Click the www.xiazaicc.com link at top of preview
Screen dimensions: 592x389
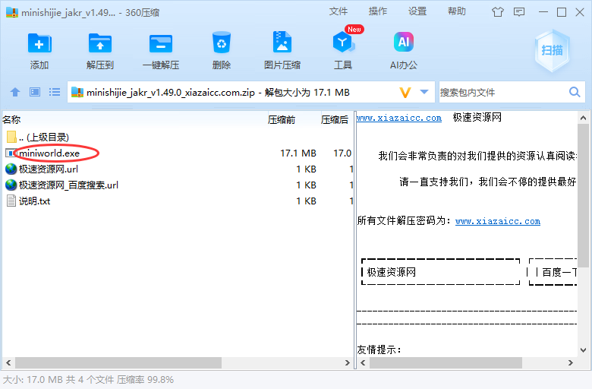point(399,118)
